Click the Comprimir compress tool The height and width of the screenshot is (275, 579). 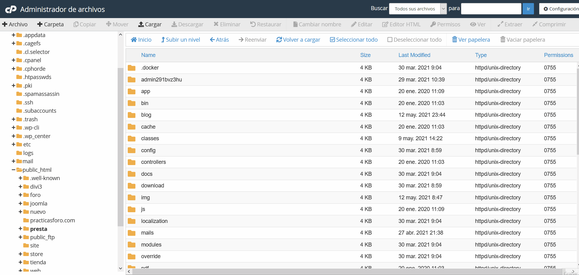549,24
